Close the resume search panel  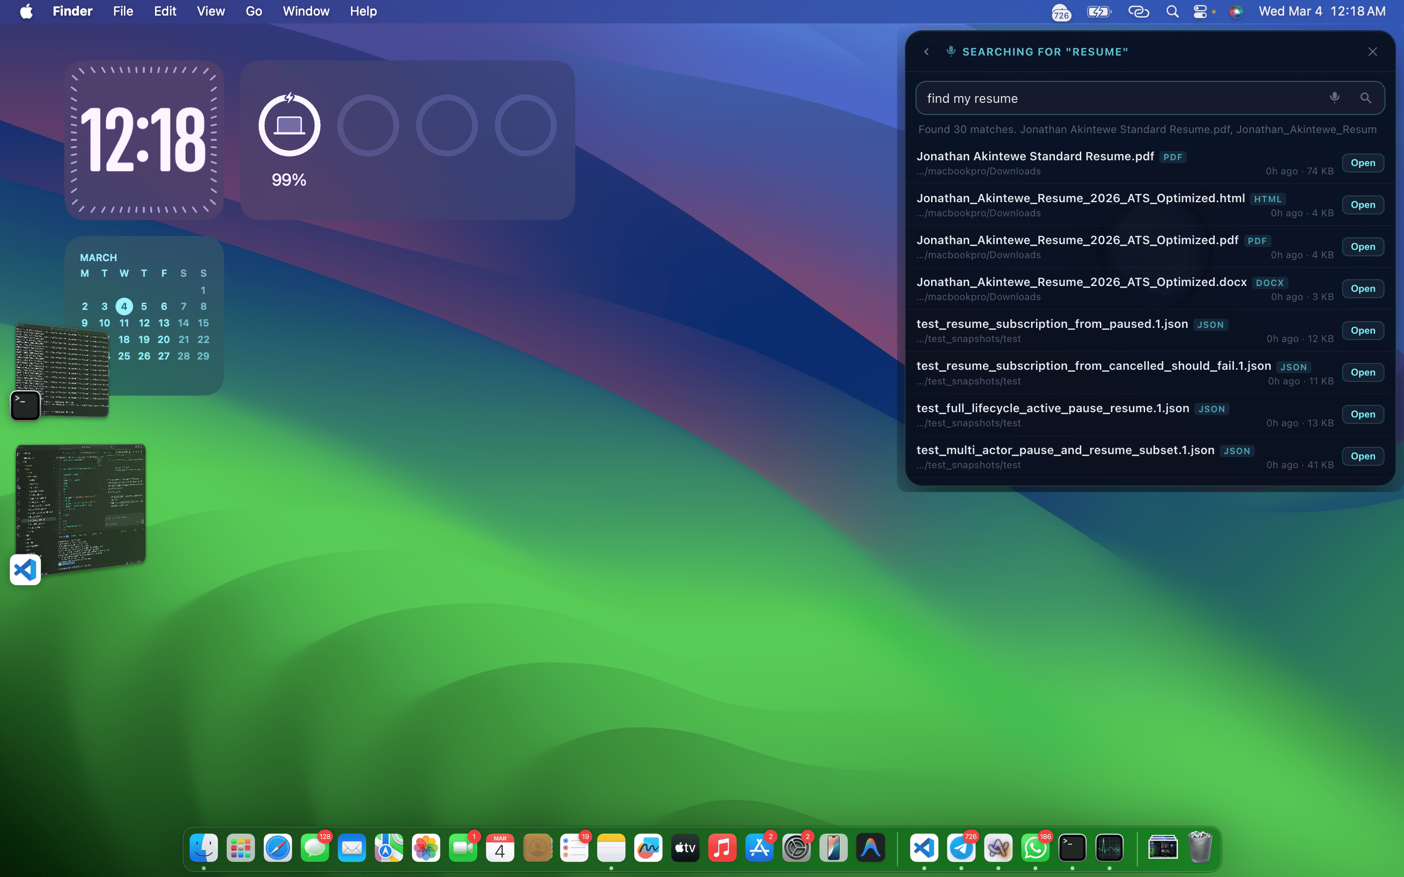(1372, 52)
